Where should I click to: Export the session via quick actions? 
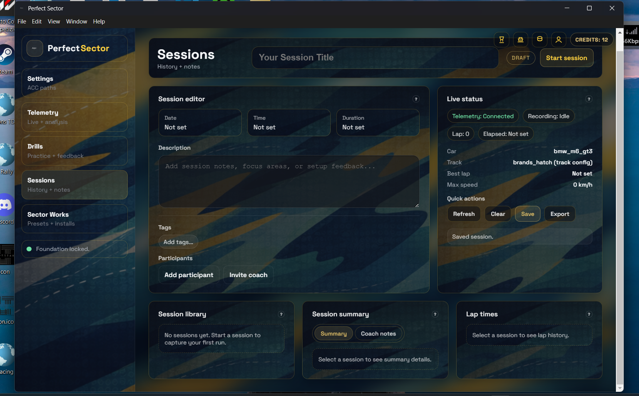coord(560,214)
